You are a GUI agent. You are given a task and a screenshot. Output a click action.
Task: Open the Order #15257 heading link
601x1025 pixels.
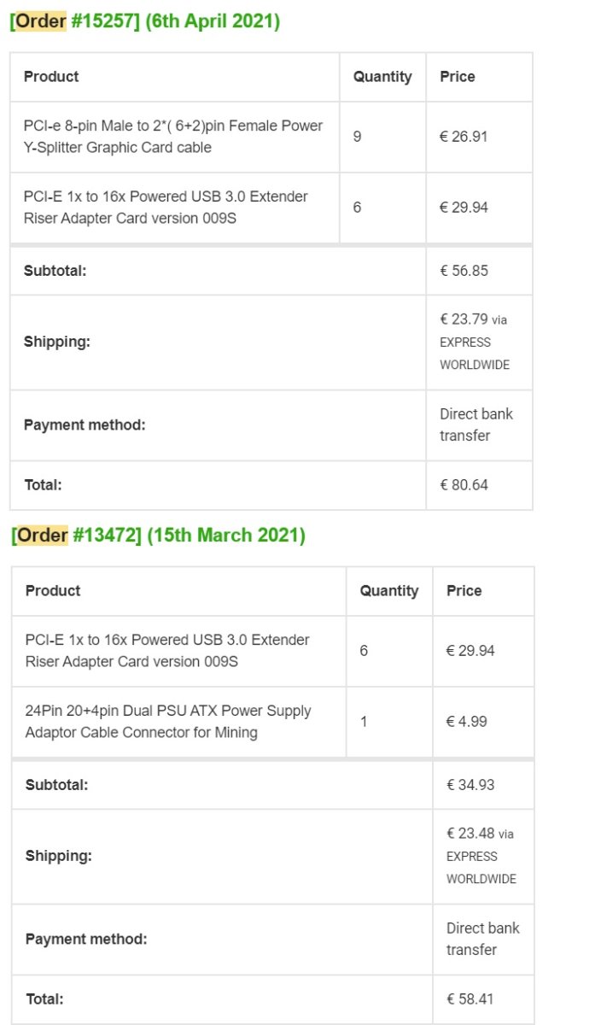(144, 21)
